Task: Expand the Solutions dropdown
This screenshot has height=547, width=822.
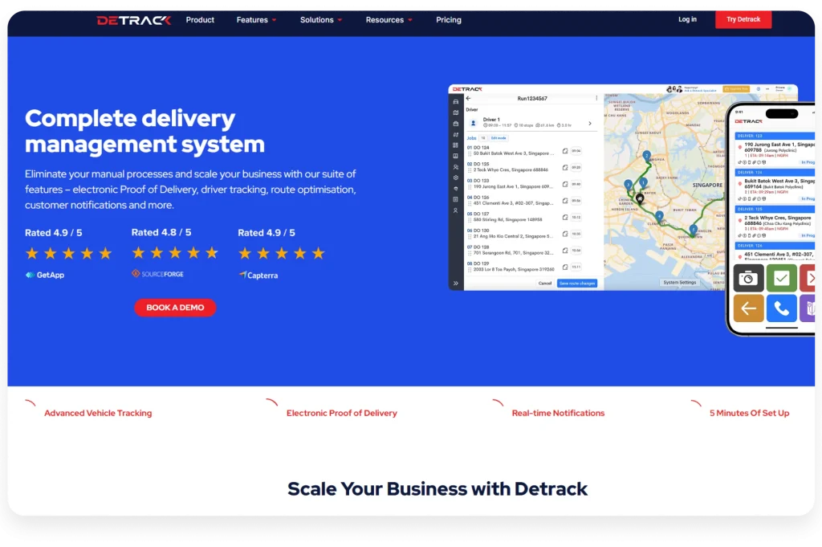Action: [x=321, y=20]
